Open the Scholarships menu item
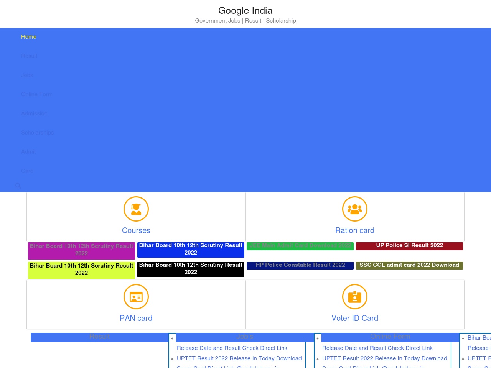491x368 pixels. [x=38, y=133]
